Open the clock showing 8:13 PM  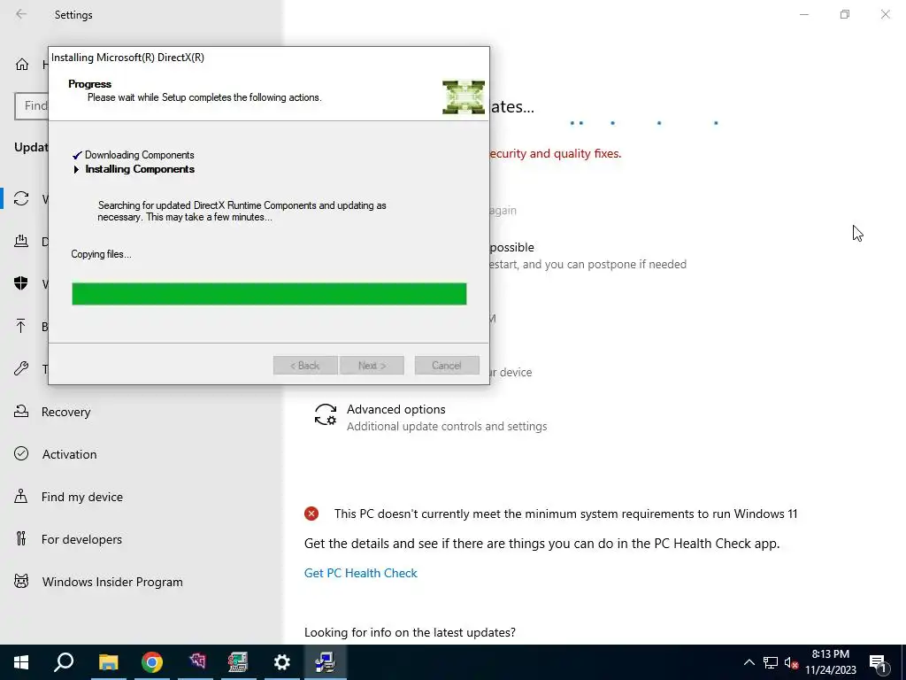tap(831, 662)
